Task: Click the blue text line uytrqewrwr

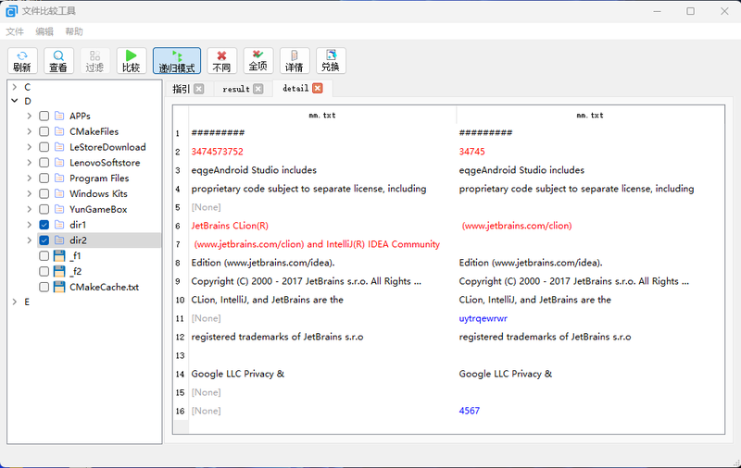Action: click(x=483, y=318)
